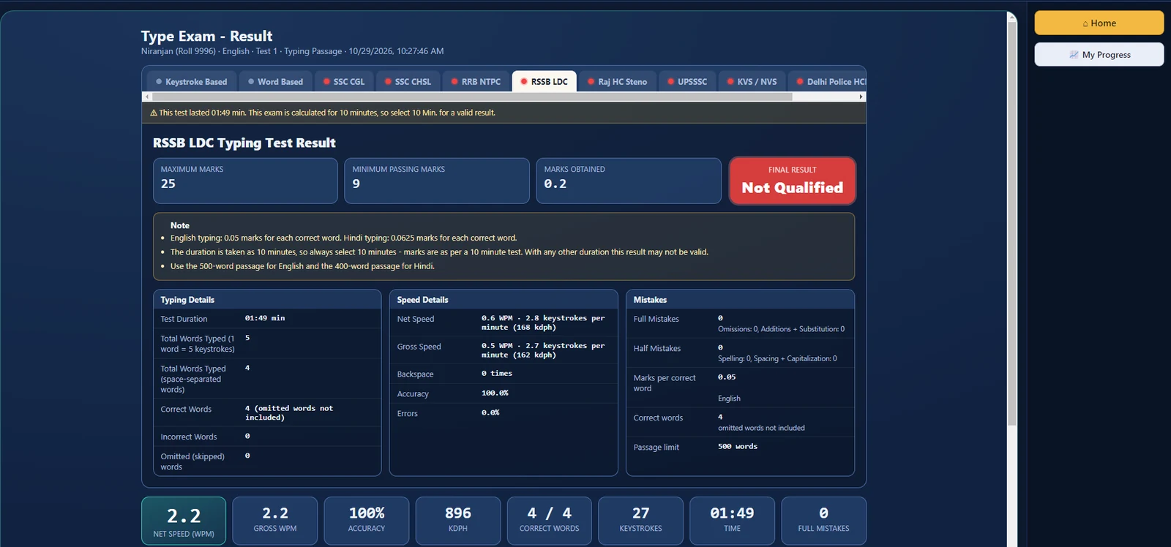Switch to KVS / NVS tab

click(x=752, y=81)
